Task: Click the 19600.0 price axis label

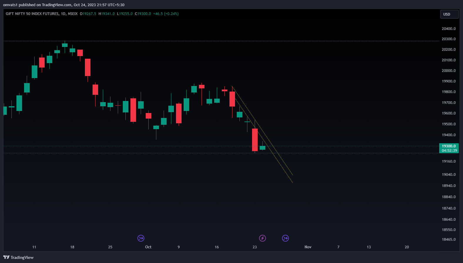Action: pos(449,113)
